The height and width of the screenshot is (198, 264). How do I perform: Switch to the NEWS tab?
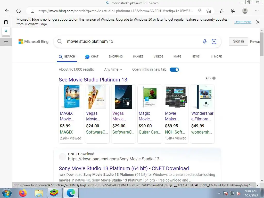point(196,56)
